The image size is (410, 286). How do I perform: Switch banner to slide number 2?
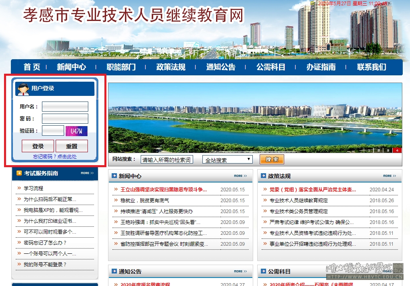(378, 150)
